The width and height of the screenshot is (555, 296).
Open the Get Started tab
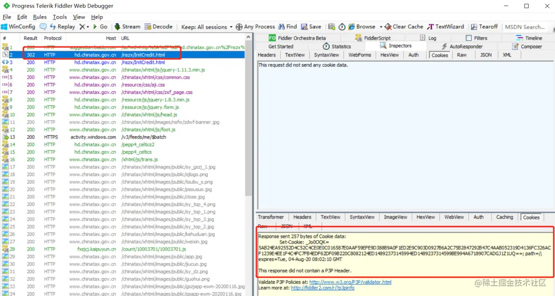281,47
